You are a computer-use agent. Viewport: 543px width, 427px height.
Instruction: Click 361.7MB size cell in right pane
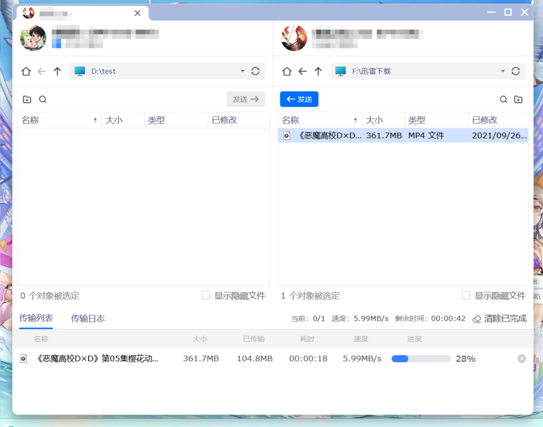point(384,136)
